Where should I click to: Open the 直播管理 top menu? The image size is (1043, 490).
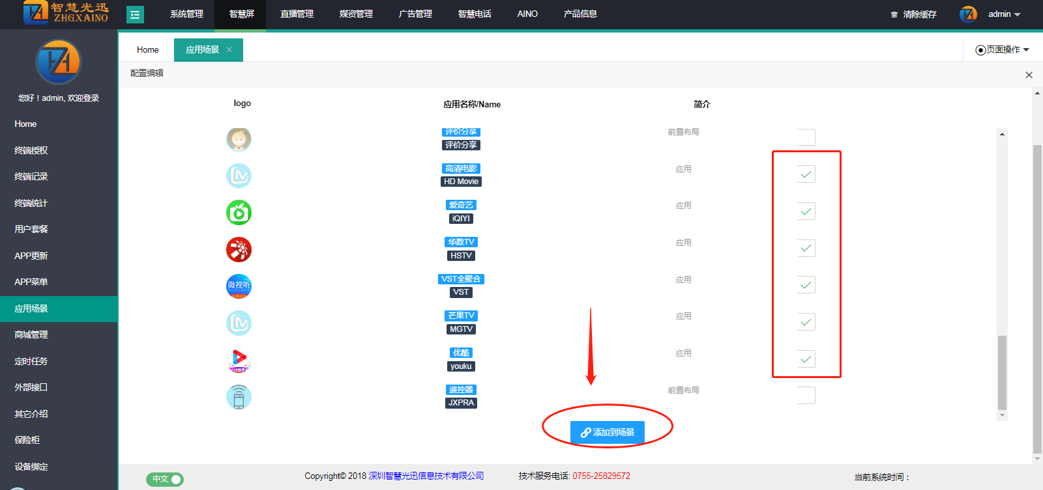[x=297, y=14]
